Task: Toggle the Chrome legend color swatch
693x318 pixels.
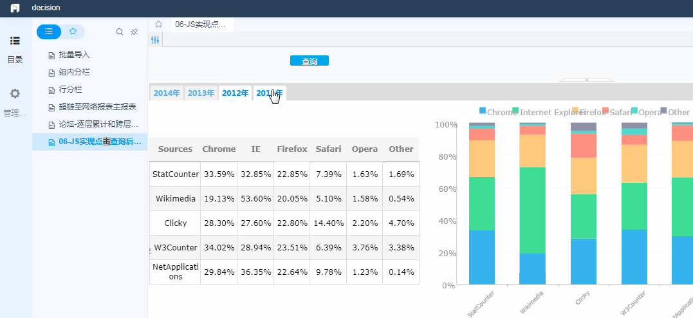Action: (x=483, y=110)
